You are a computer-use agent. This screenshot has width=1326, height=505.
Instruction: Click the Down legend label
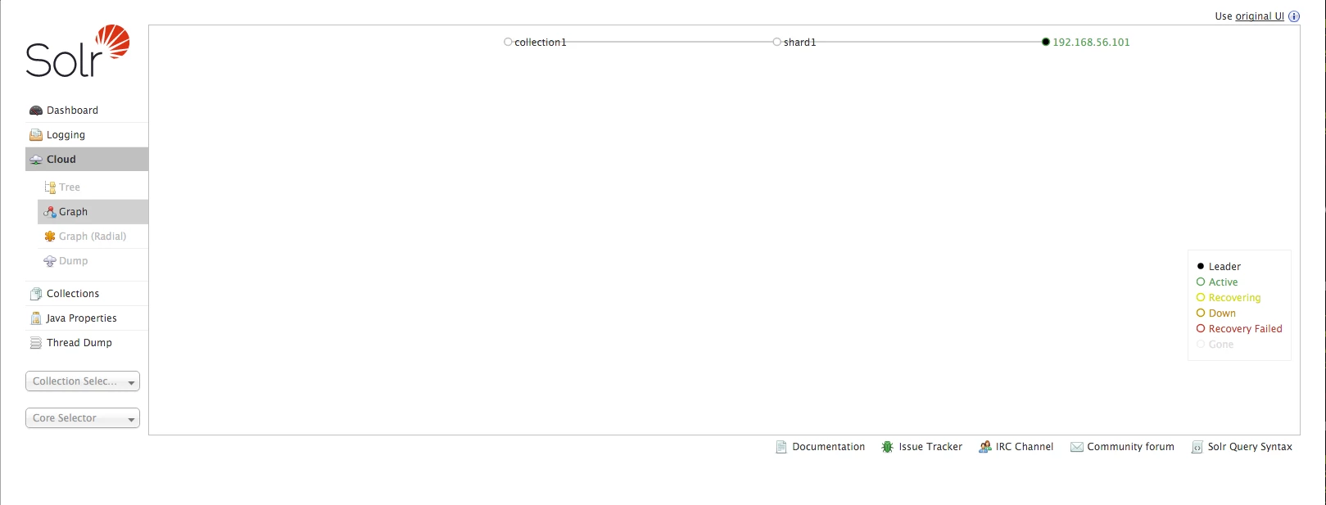1222,313
